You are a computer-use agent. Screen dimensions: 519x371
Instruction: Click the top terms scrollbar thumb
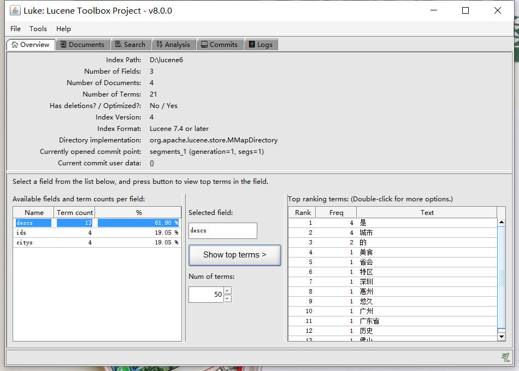(502, 278)
